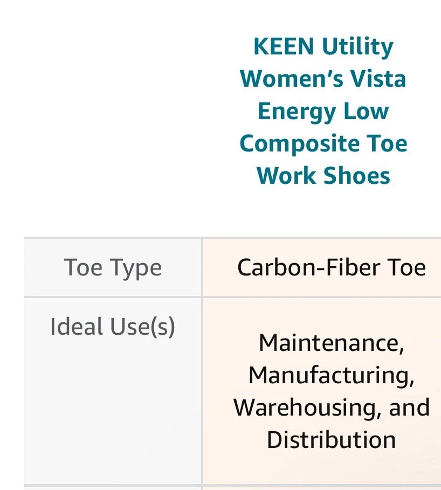Select the "Carbon-Fiber Toe" value cell

click(331, 268)
